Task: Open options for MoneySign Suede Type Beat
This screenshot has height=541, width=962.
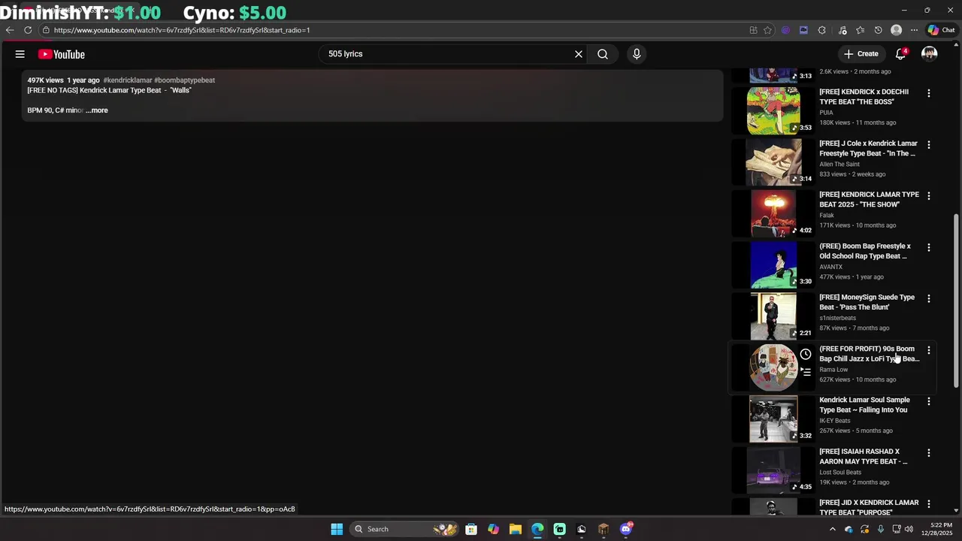Action: (x=929, y=298)
